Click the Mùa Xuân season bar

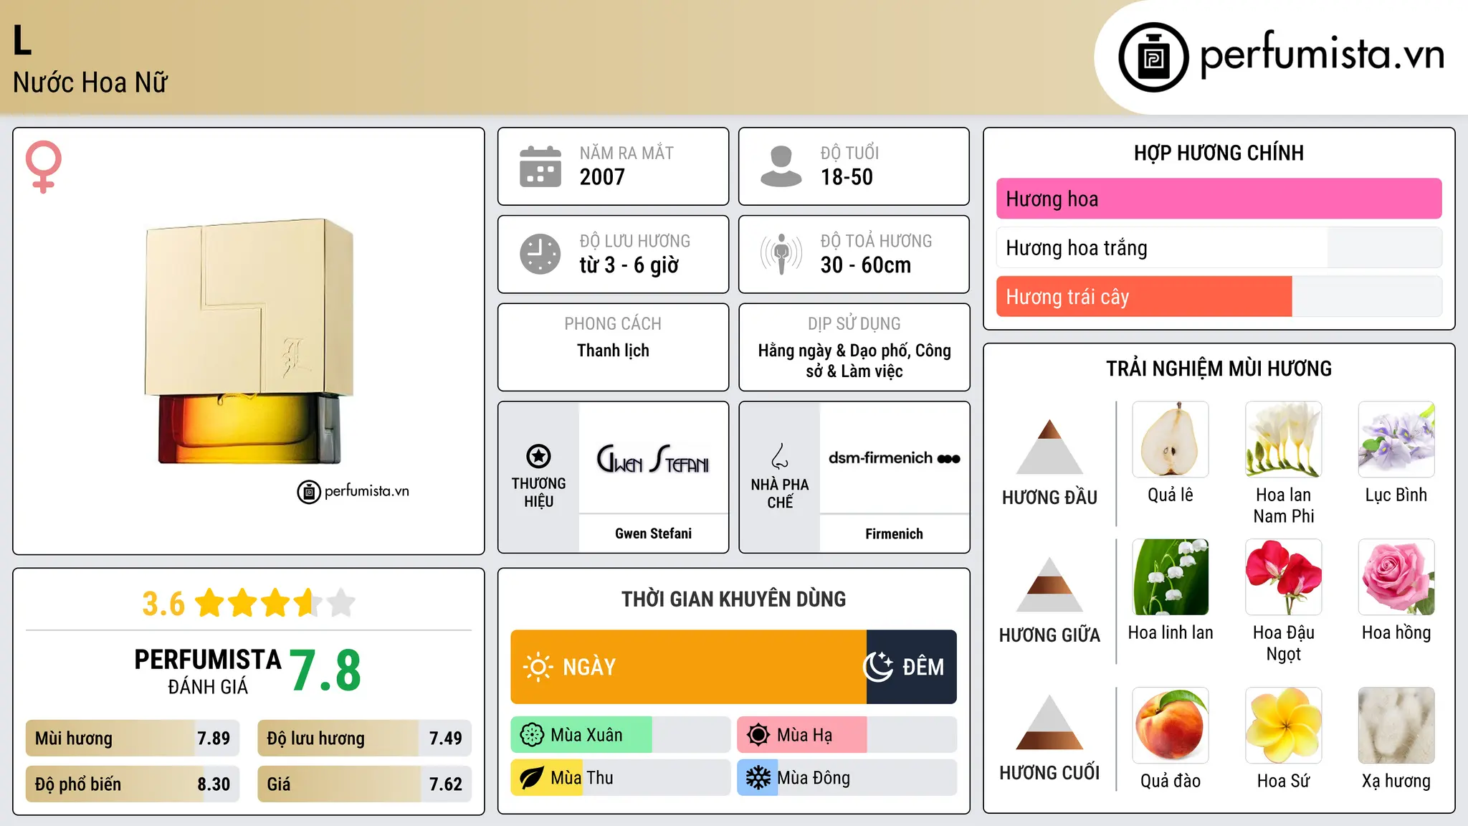620,735
